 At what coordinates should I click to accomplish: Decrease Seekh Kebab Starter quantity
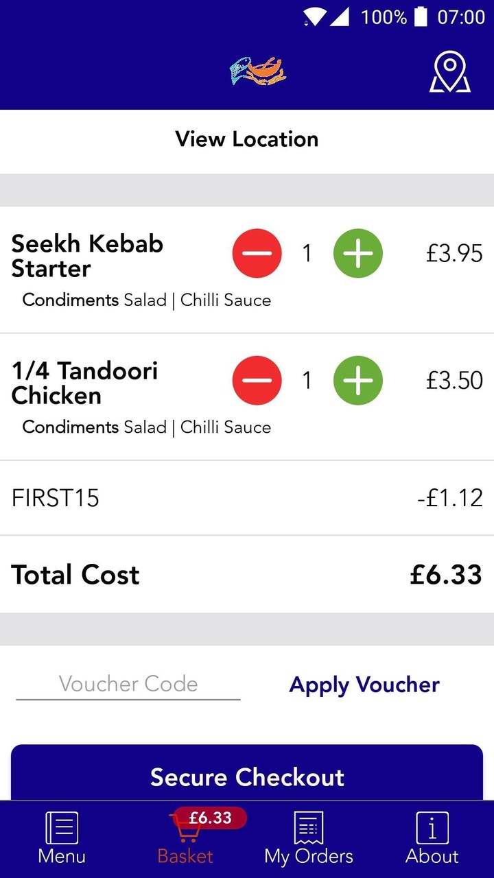(x=257, y=253)
